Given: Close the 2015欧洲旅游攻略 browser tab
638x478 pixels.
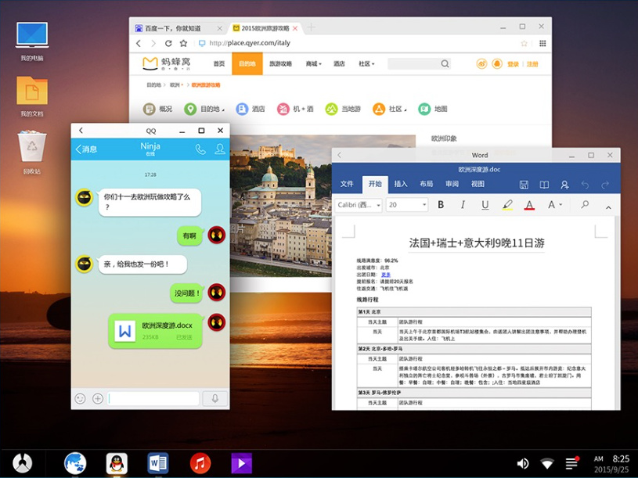Looking at the screenshot, I should point(295,28).
